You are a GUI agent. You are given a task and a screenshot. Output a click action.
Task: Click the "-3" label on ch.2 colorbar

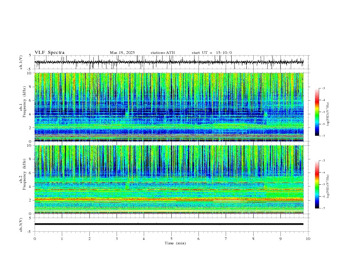[323, 161]
